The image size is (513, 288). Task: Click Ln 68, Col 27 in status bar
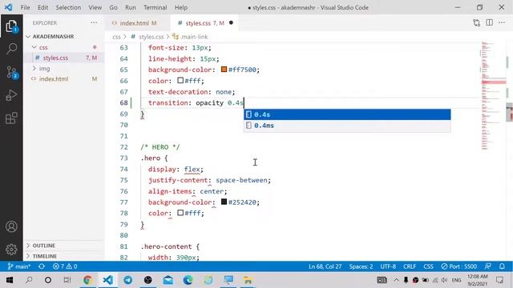coord(325,266)
